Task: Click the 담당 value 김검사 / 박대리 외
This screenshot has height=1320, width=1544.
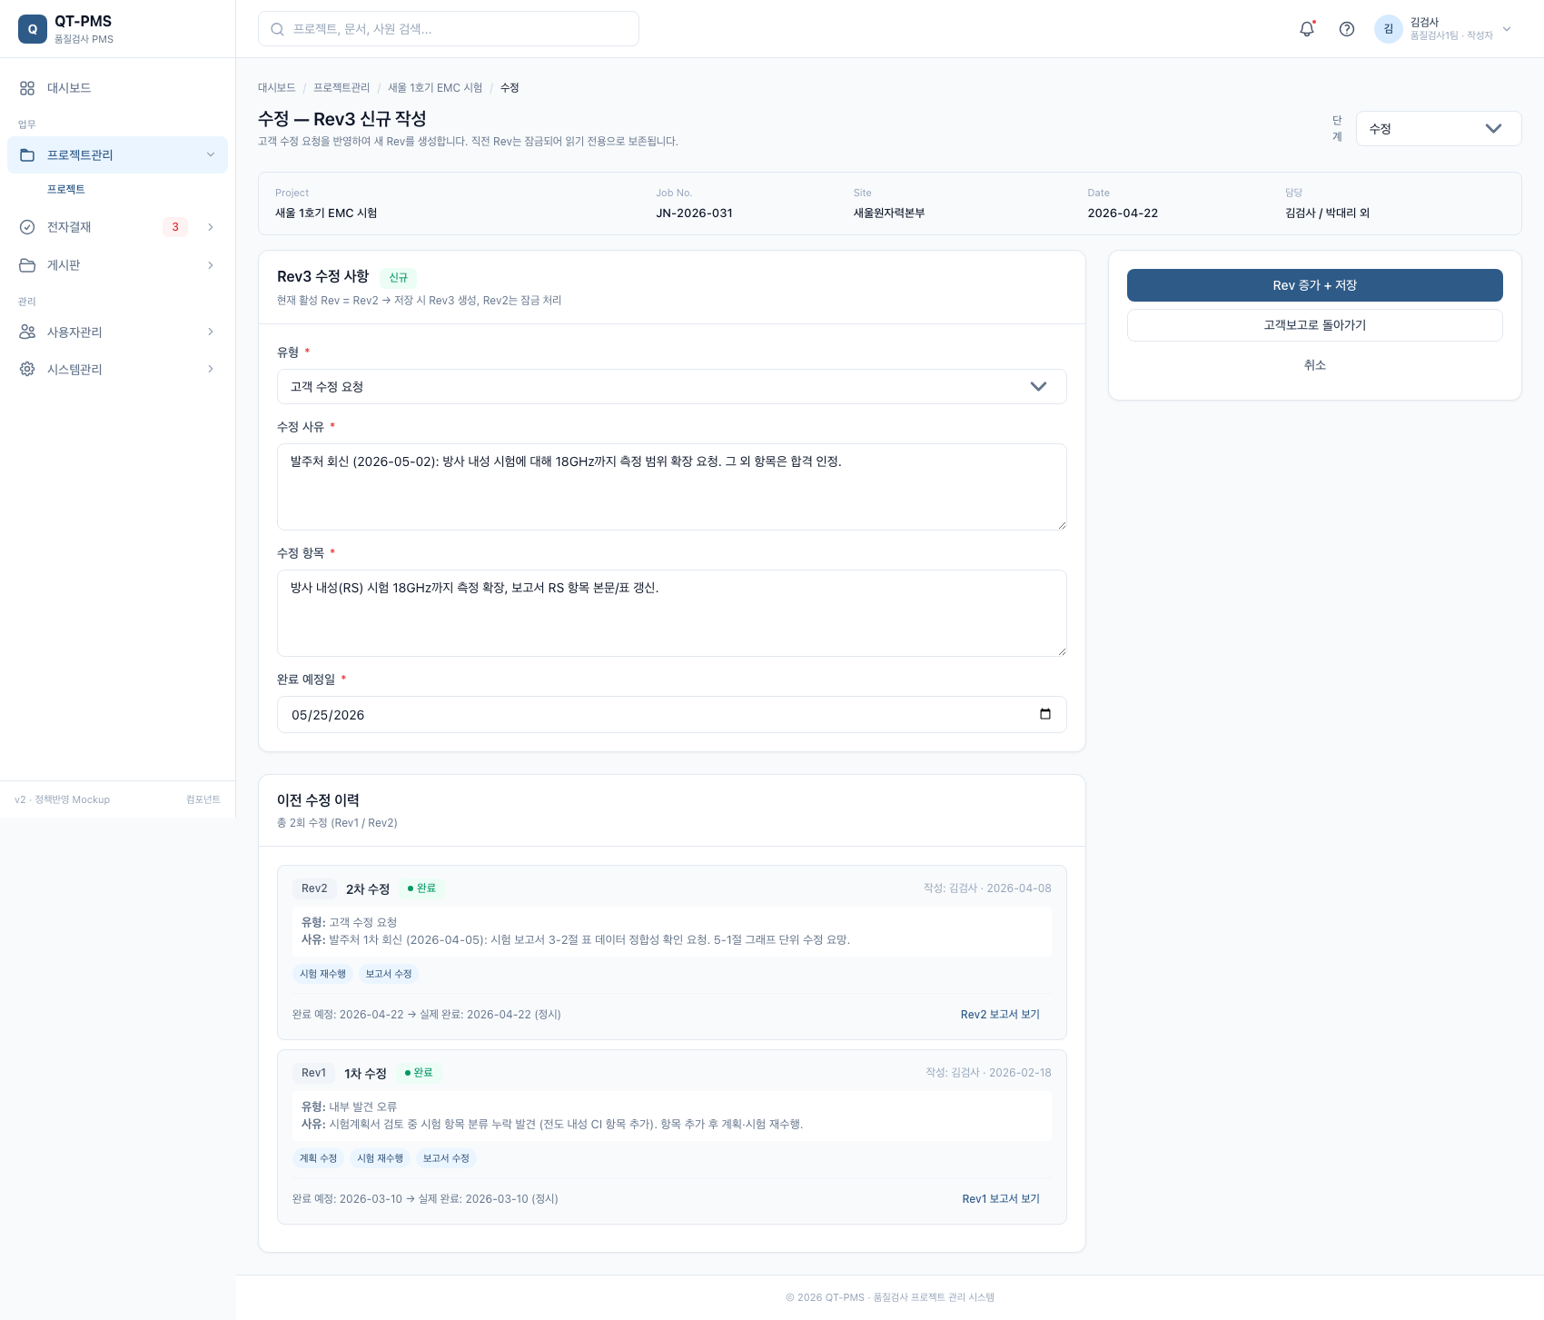Action: pos(1327,213)
